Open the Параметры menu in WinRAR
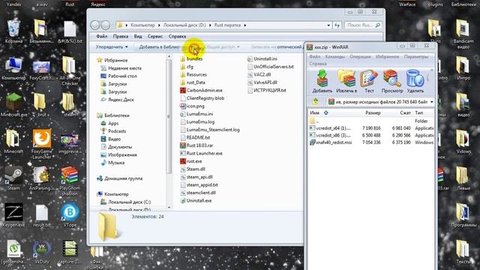The image size is (480, 270). 416,57
